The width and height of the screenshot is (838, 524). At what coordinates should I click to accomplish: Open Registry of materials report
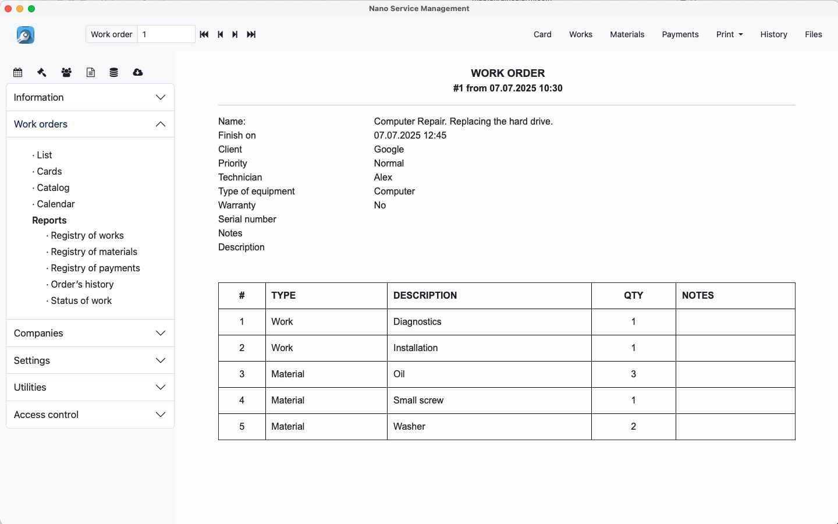(x=94, y=252)
